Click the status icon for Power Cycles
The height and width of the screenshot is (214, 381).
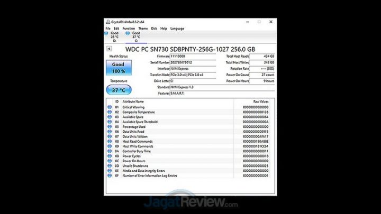110,156
